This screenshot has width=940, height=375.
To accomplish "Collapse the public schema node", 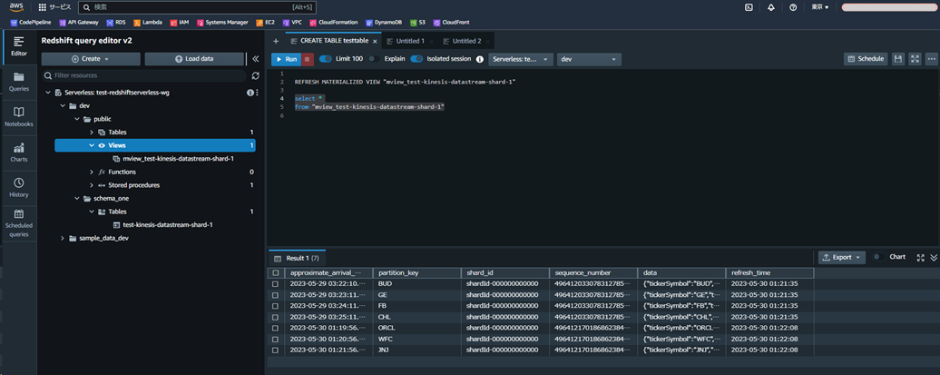I will pos(77,119).
